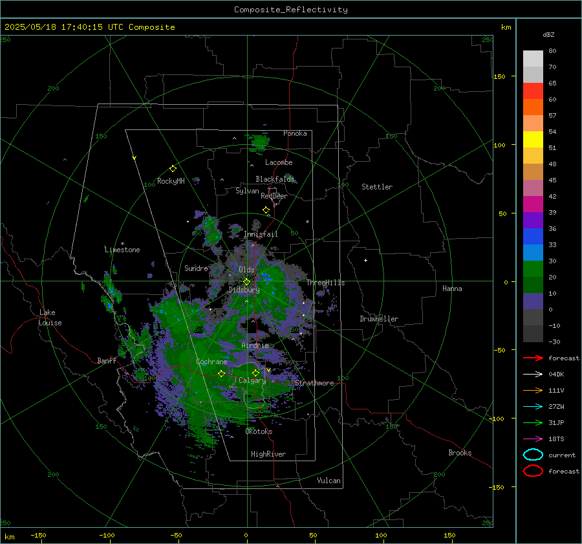Click the yellow diamond marker below RedDeer
This screenshot has height=544, width=582.
(x=266, y=210)
